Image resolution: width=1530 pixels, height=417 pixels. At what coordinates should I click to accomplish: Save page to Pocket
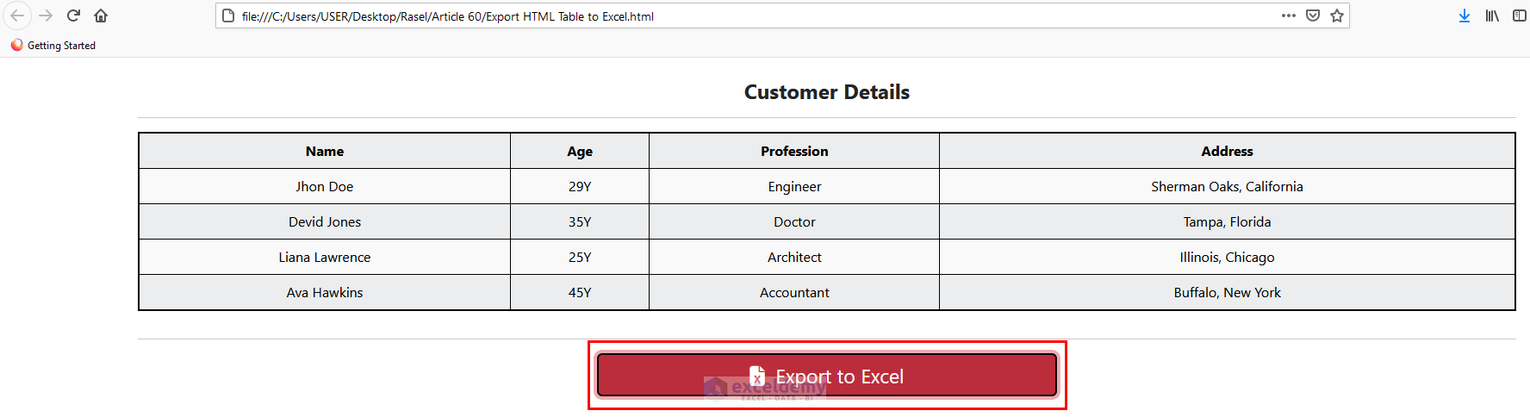pos(1313,16)
